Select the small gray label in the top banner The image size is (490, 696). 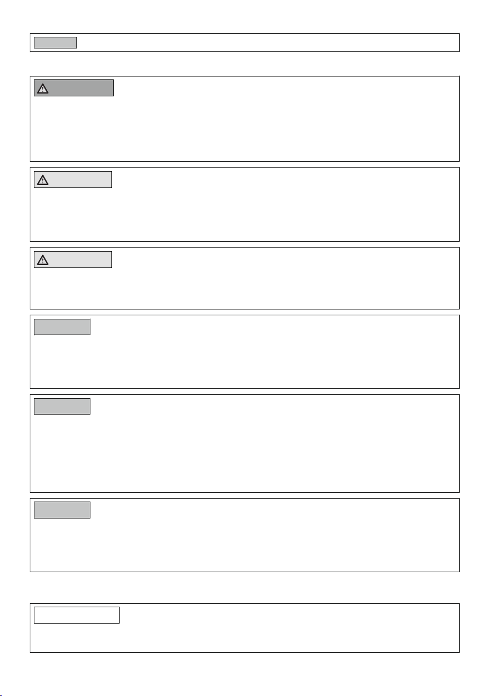[x=55, y=43]
